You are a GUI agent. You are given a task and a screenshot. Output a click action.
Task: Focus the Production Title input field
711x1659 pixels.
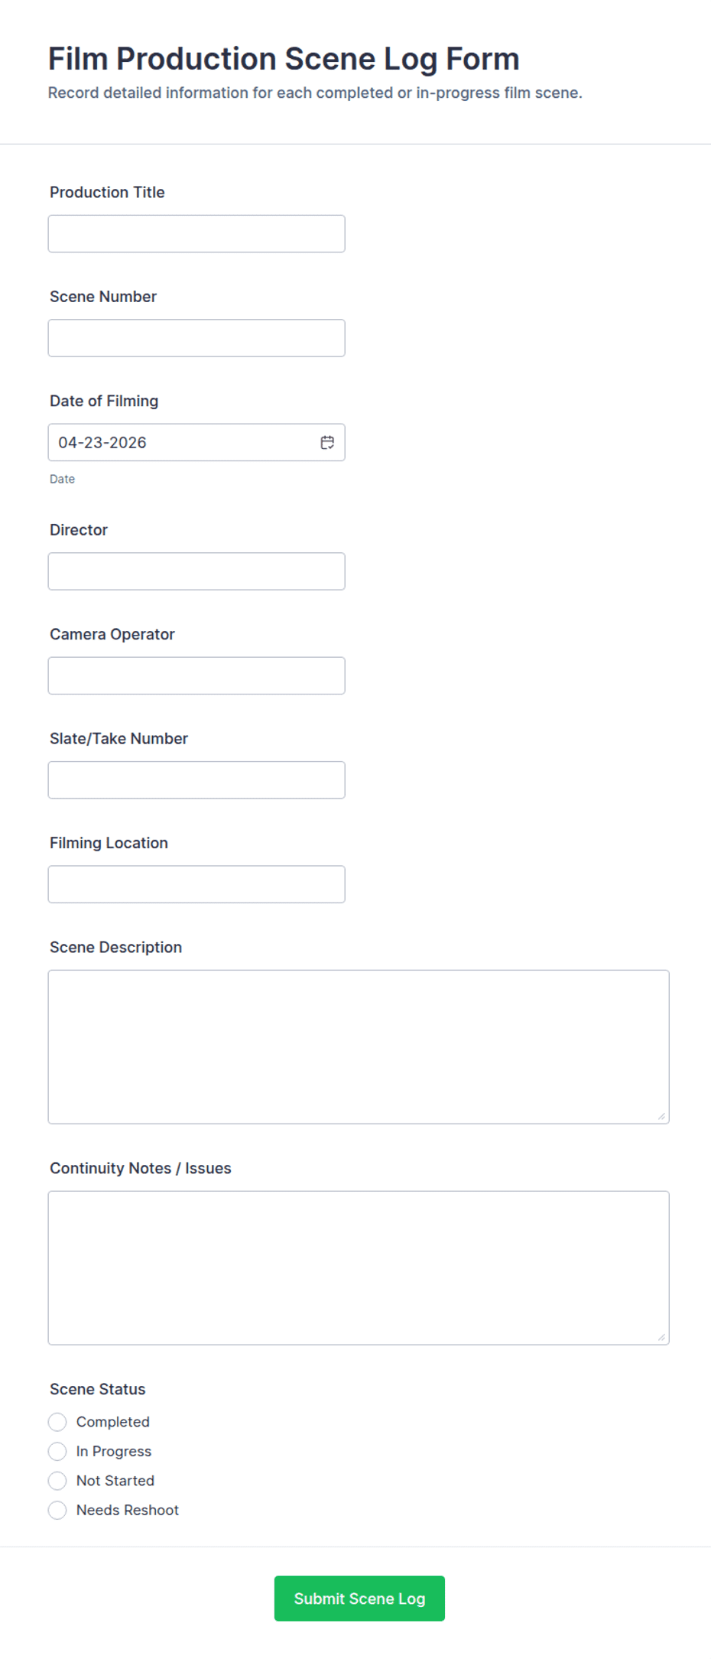[x=196, y=234]
